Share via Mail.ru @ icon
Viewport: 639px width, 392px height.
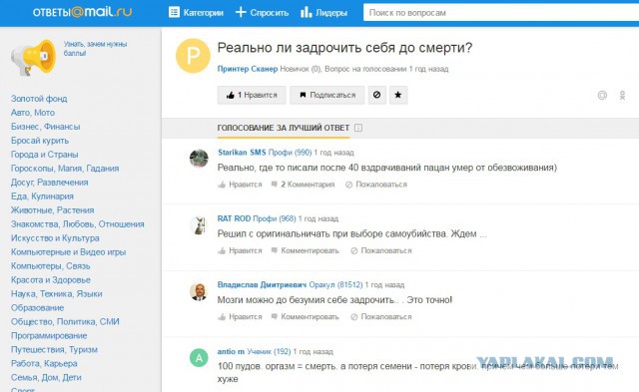[602, 95]
